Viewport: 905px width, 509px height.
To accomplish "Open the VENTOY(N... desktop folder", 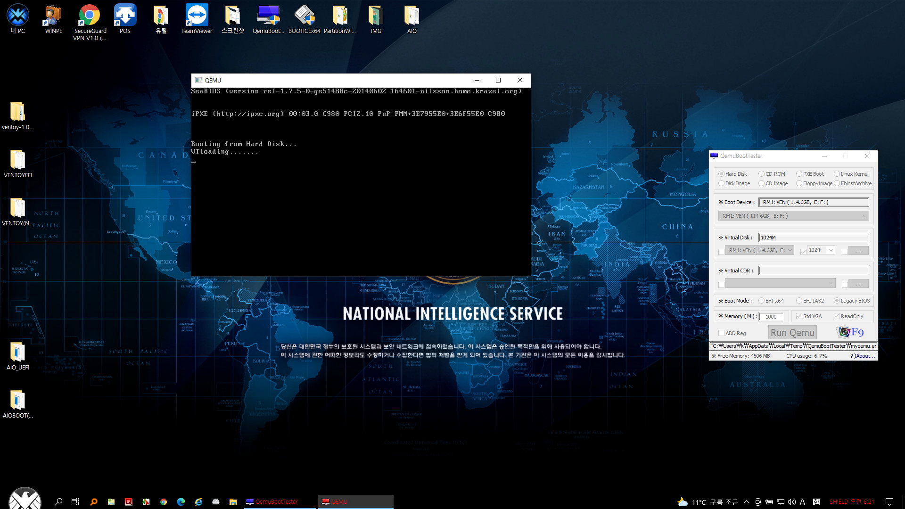I will pos(18,212).
